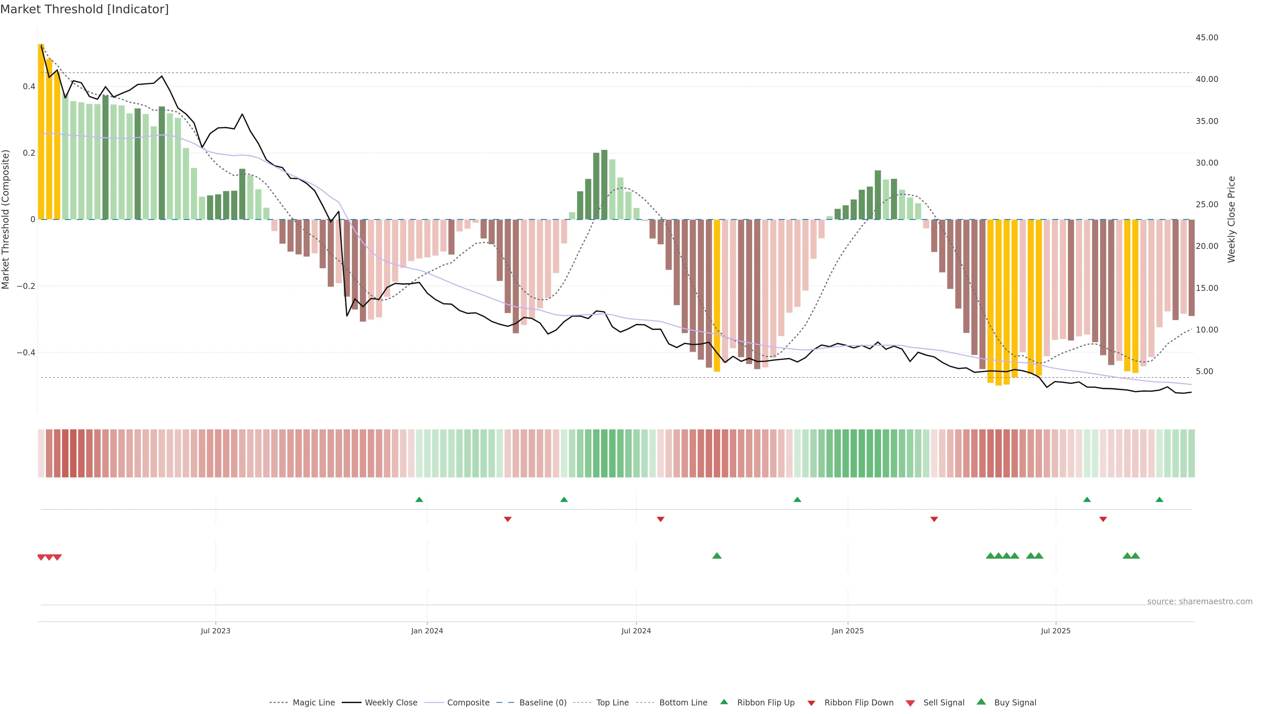Image resolution: width=1269 pixels, height=714 pixels.
Task: Click the Jan 2024 x-axis label
Action: point(427,631)
